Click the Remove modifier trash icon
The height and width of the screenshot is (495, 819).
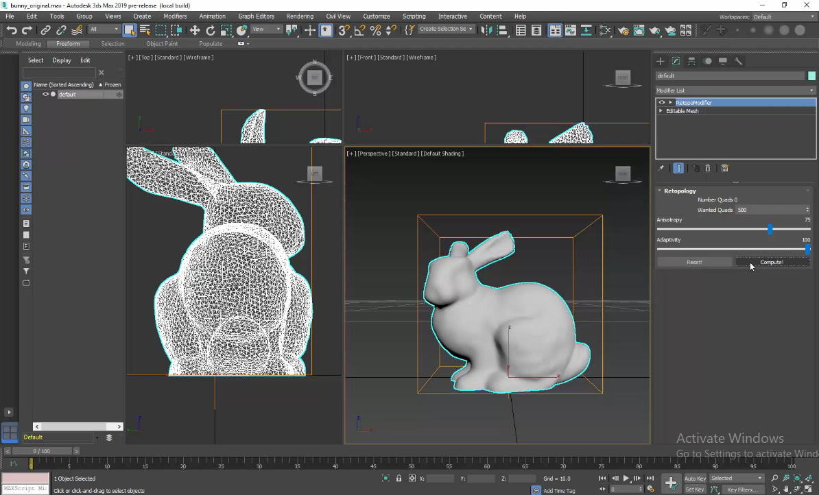tap(708, 168)
